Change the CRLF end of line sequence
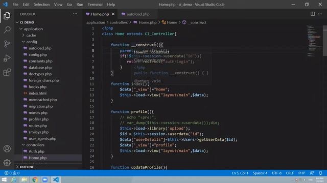This screenshot has height=183, width=327. 290,173
